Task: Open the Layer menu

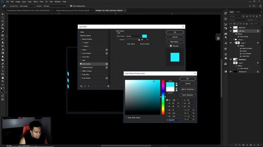Action: 24,2
